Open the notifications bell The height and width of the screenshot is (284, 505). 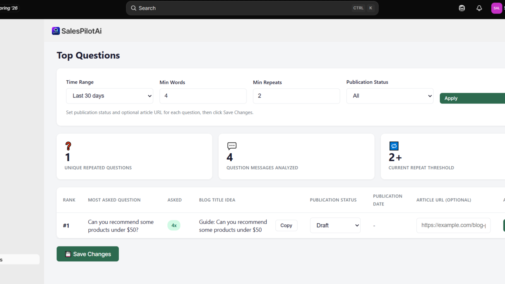[x=479, y=8]
